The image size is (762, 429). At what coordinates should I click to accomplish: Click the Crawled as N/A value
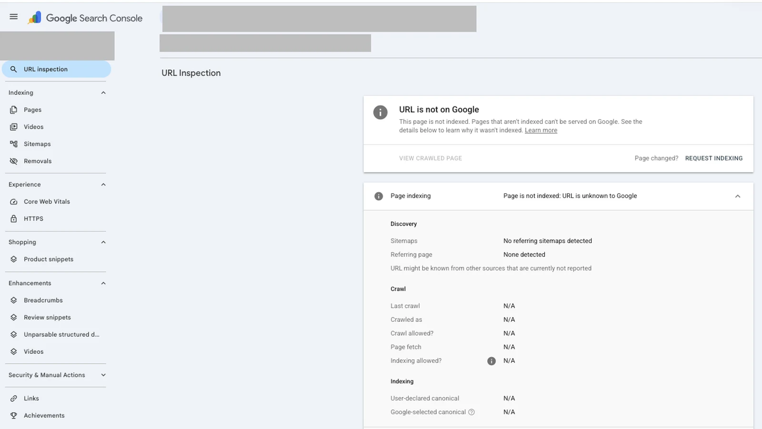click(509, 320)
